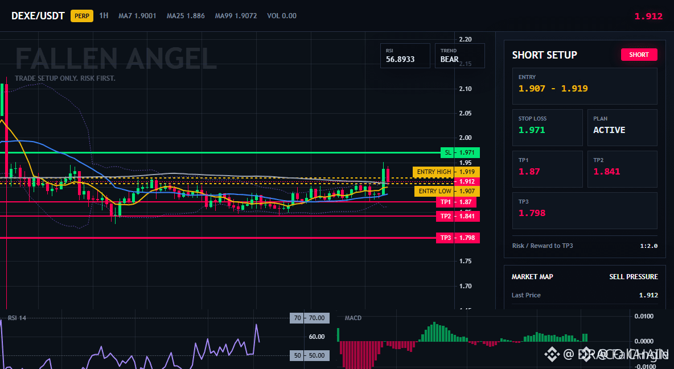
Task: Click the RSI 70 level tag
Action: pos(310,318)
